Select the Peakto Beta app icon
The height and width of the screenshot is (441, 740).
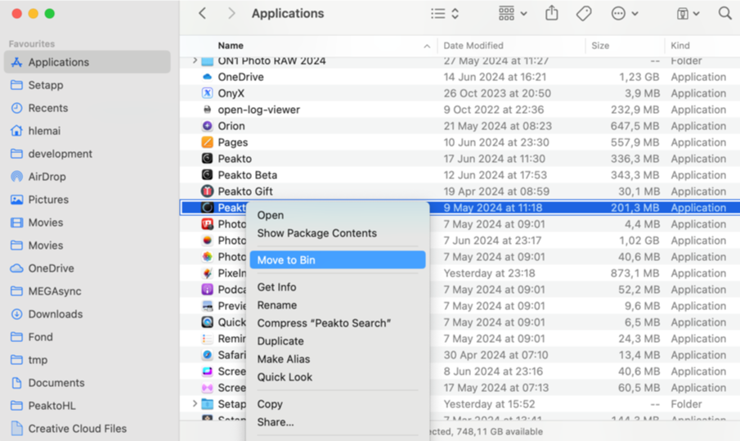[207, 175]
